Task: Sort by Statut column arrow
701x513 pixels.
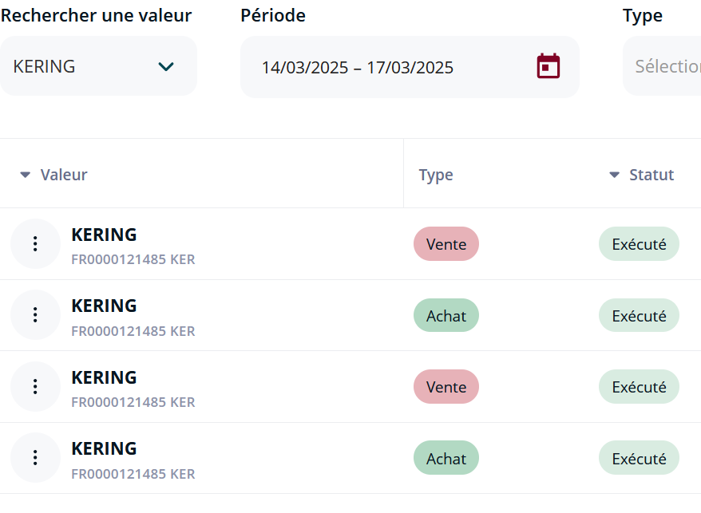Action: pyautogui.click(x=615, y=175)
